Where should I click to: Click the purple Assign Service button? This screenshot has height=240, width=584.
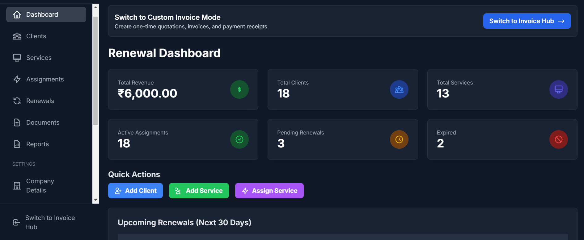tap(269, 191)
